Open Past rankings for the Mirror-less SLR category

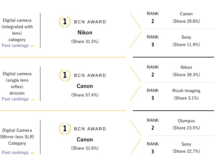[15, 152]
